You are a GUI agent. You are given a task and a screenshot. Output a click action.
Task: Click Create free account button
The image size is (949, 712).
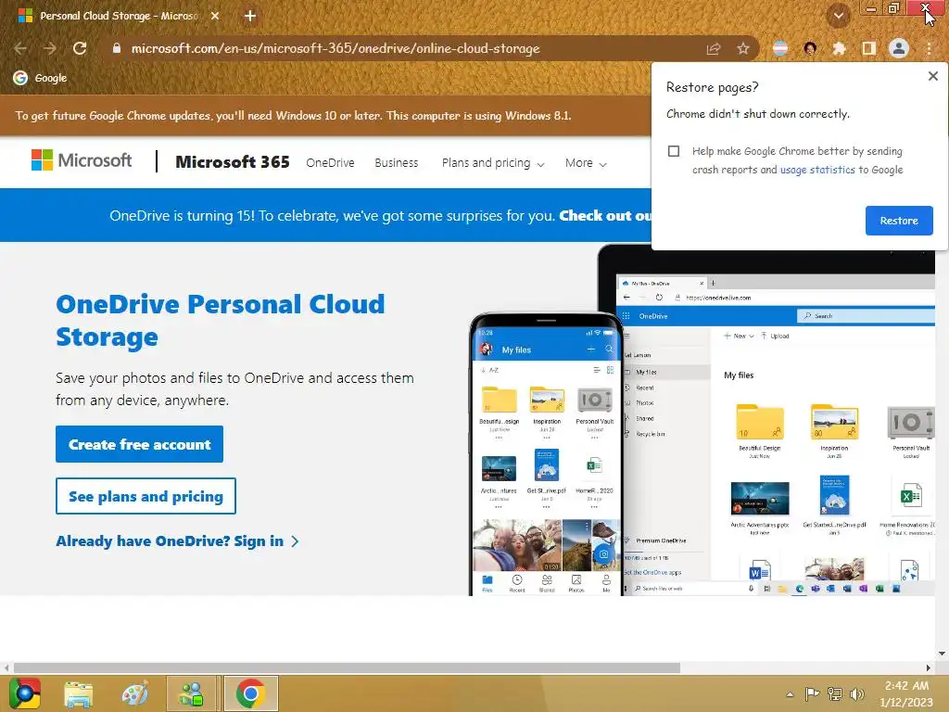click(x=139, y=444)
